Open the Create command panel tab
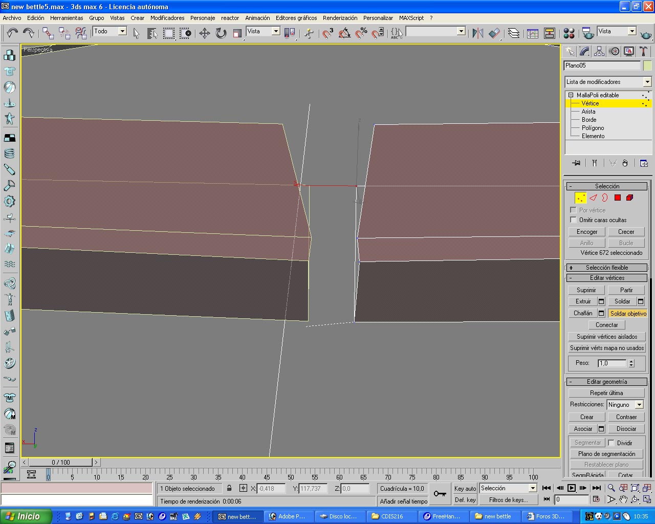 click(x=570, y=51)
